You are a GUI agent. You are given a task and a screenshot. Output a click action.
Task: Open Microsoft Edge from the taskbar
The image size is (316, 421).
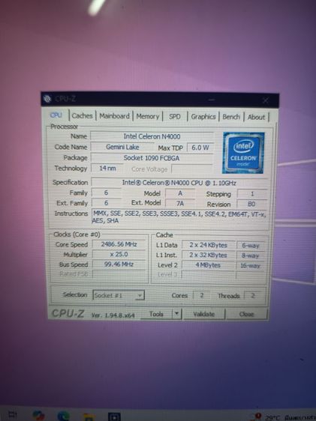click(x=63, y=416)
